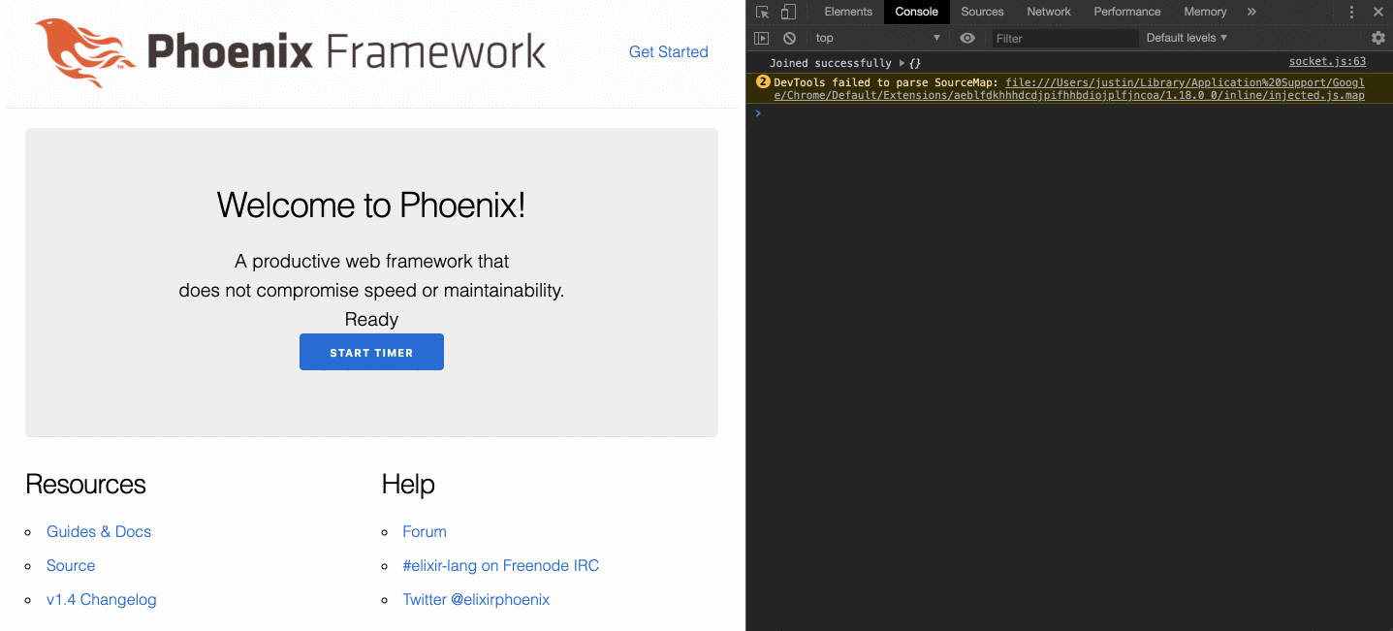The width and height of the screenshot is (1393, 631).
Task: Show the console sidebar panel icon
Action: (x=762, y=38)
